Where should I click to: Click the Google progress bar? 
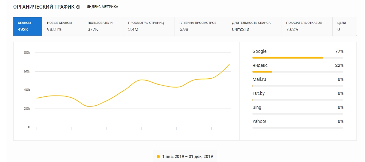click(298, 58)
